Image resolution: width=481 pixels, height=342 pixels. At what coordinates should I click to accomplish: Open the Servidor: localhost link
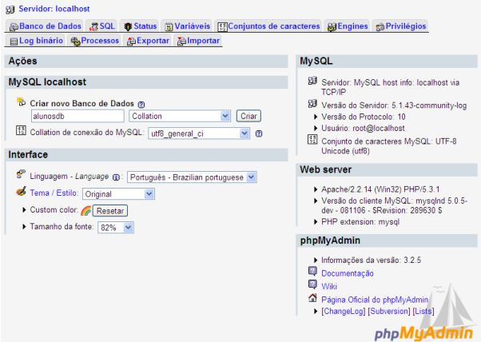point(54,9)
